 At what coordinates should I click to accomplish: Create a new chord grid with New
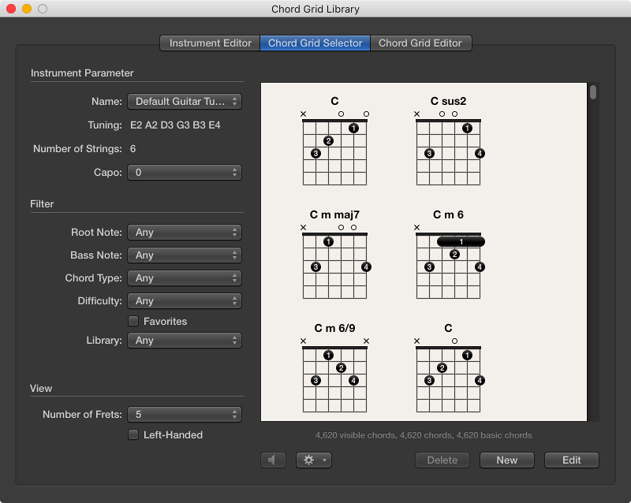pyautogui.click(x=506, y=460)
